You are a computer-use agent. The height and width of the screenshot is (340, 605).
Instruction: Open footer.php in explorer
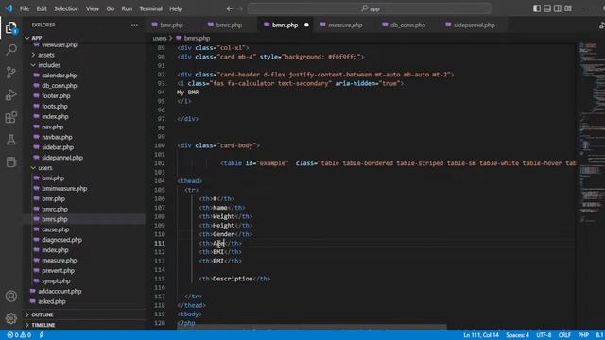(x=56, y=96)
